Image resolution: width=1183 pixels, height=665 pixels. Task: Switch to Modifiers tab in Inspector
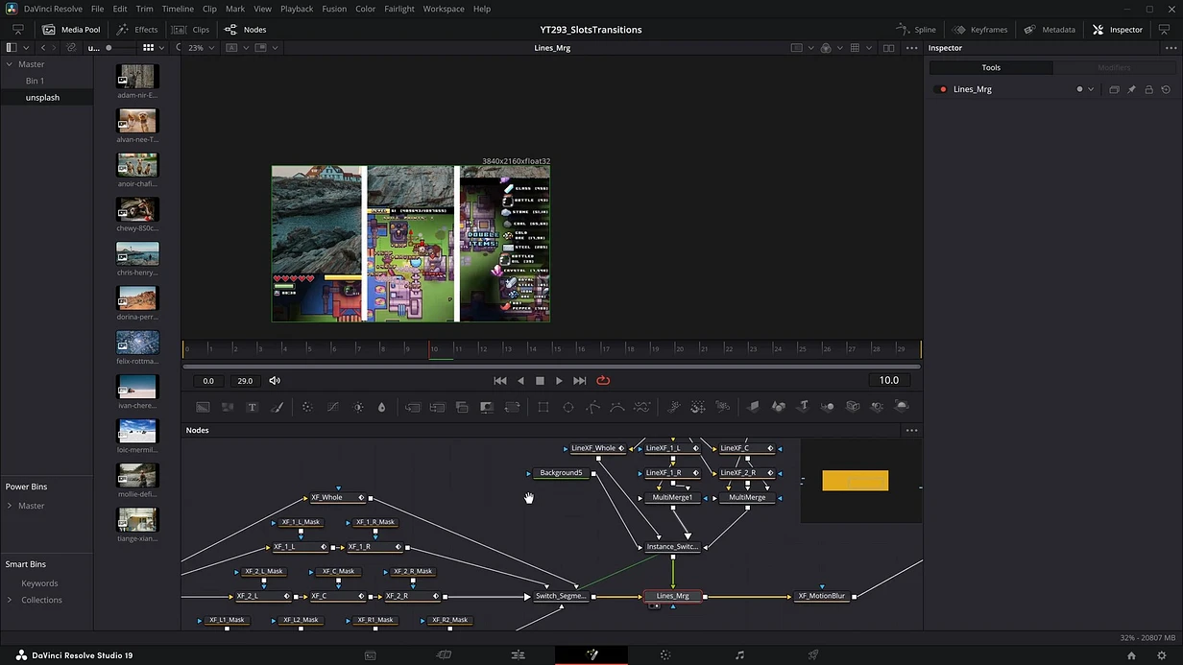(1114, 68)
